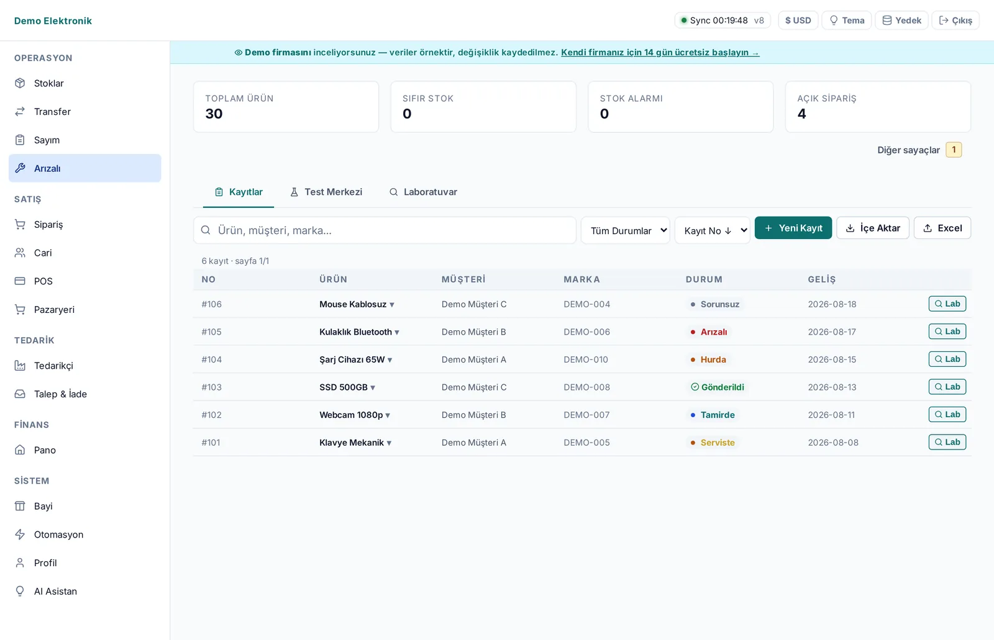This screenshot has height=640, width=994.
Task: Click the product search input field
Action: point(385,230)
